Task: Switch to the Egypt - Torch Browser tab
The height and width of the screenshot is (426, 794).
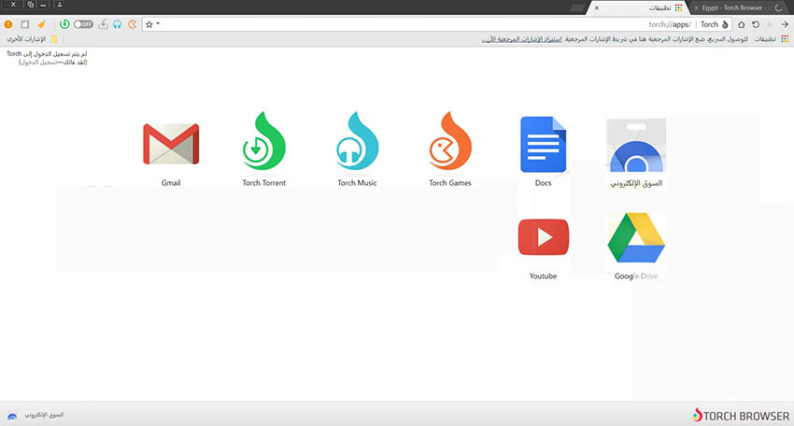Action: 737,7
